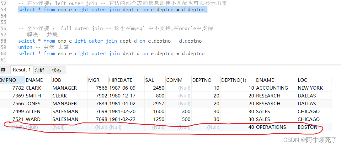Select the DEPTNO column header

click(206, 80)
